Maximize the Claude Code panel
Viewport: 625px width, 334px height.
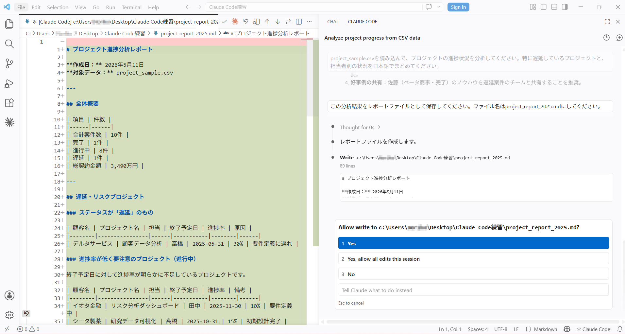click(607, 22)
